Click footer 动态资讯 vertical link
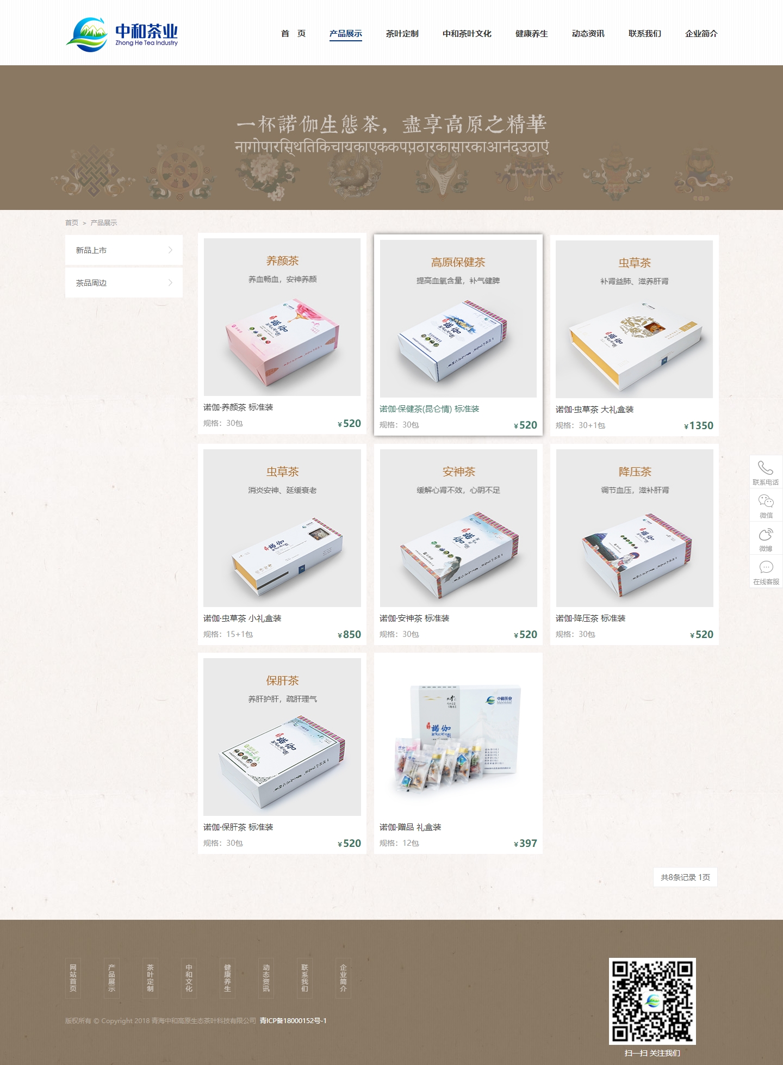Image resolution: width=783 pixels, height=1065 pixels. (266, 978)
